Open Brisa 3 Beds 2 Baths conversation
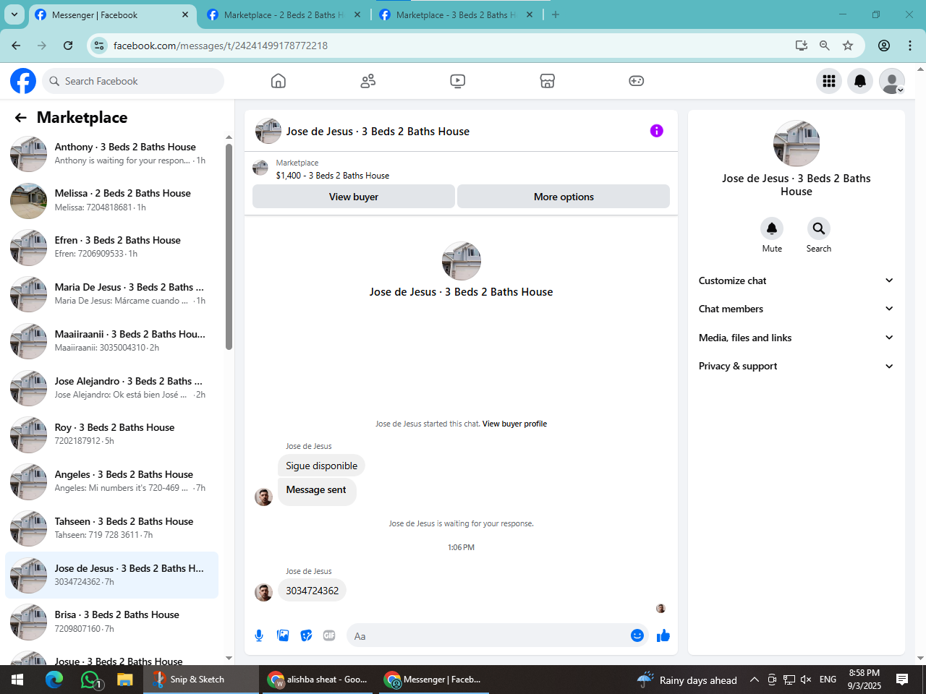The width and height of the screenshot is (926, 694). (x=112, y=622)
